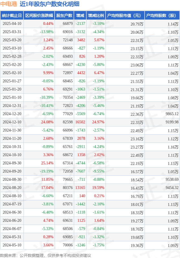Click the 25.14% price change value
Image resolution: width=180 pixels, height=258 pixels.
tap(47, 163)
